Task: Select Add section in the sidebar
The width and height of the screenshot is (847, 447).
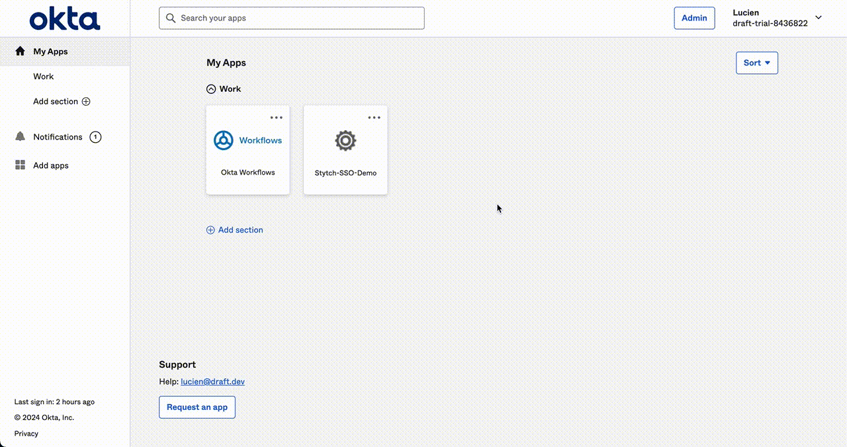Action: point(56,102)
